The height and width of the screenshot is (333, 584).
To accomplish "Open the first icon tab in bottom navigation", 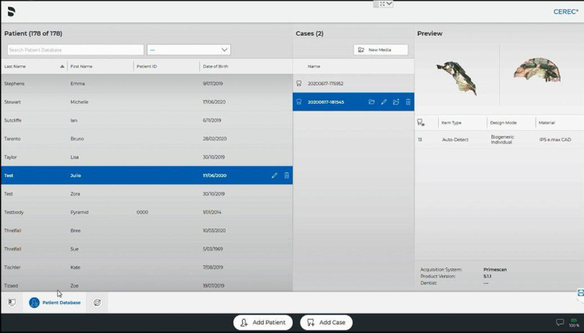I will pyautogui.click(x=12, y=303).
